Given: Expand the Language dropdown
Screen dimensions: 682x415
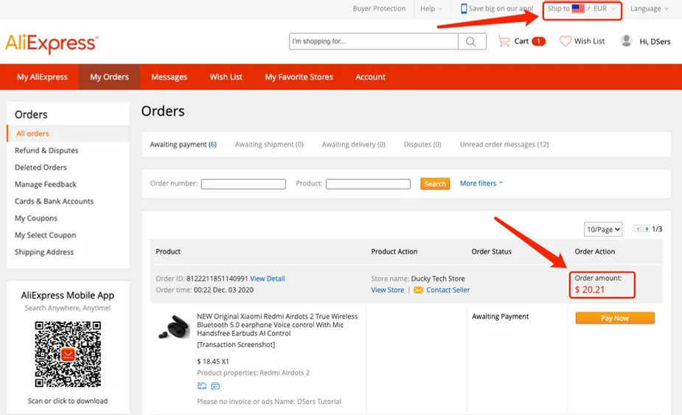Looking at the screenshot, I should [649, 9].
